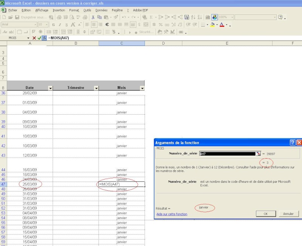Viewport: 302px width, 246px height.
Task: Open the 'Aide sur cette fonction' link
Action: (x=172, y=214)
